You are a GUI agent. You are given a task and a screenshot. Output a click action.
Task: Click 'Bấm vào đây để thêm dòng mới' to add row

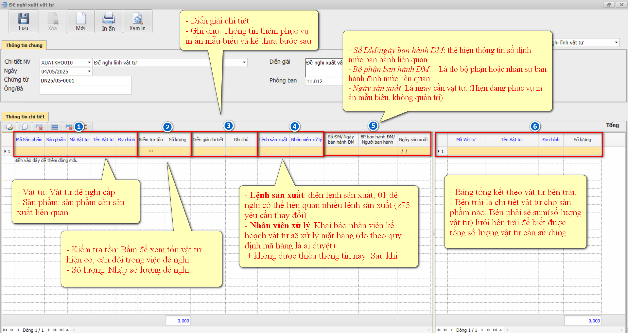coord(46,160)
